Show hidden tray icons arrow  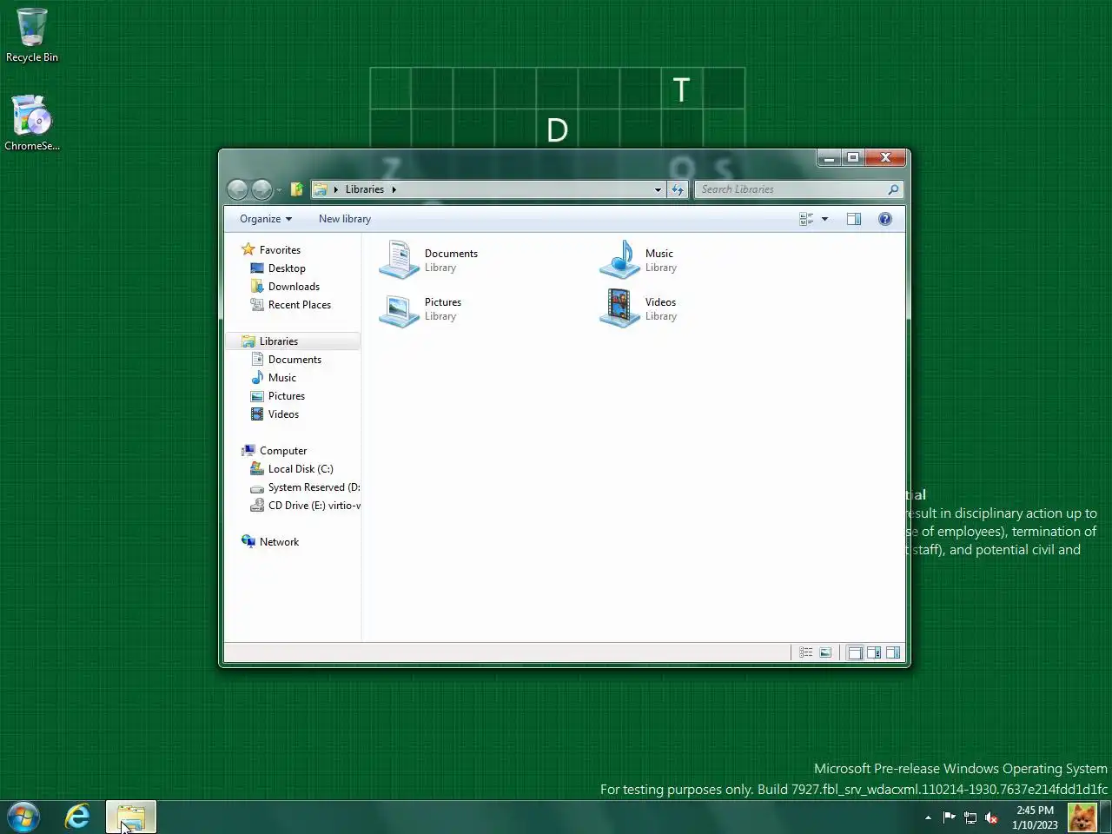coord(928,817)
